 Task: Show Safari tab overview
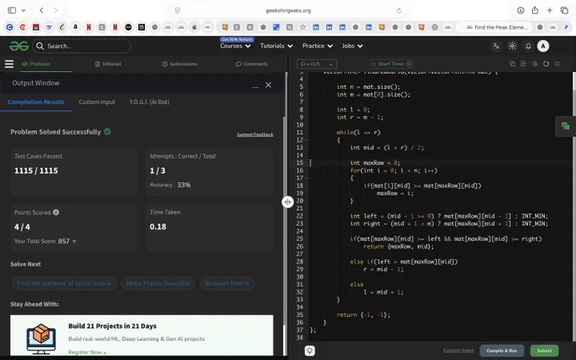[x=564, y=10]
